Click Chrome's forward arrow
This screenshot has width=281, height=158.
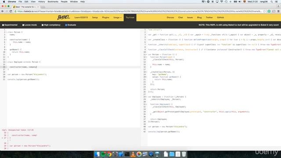pyautogui.click(x=7, y=11)
